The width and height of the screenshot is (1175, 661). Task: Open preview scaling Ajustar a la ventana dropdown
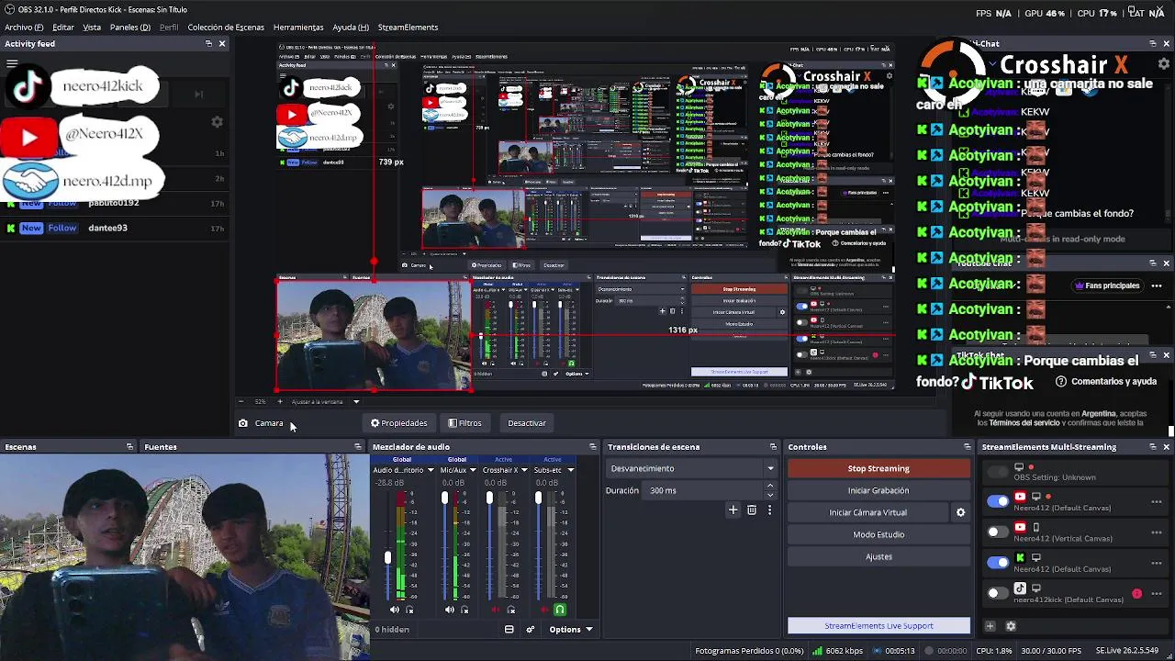[x=325, y=401]
